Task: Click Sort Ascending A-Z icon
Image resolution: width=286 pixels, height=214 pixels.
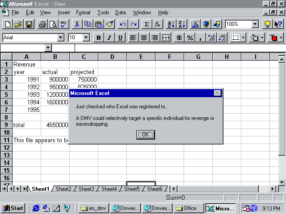Action: [171, 24]
